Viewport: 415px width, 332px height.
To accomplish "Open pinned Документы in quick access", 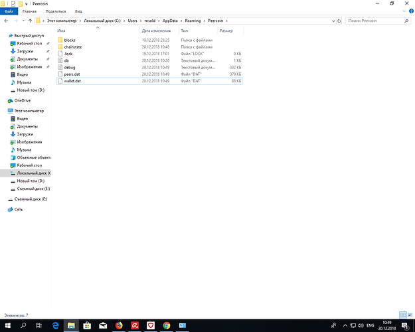I will tap(27, 59).
